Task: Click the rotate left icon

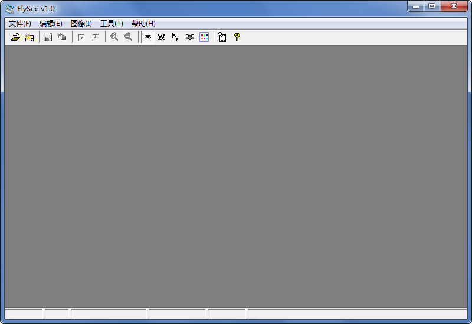Action: [81, 37]
